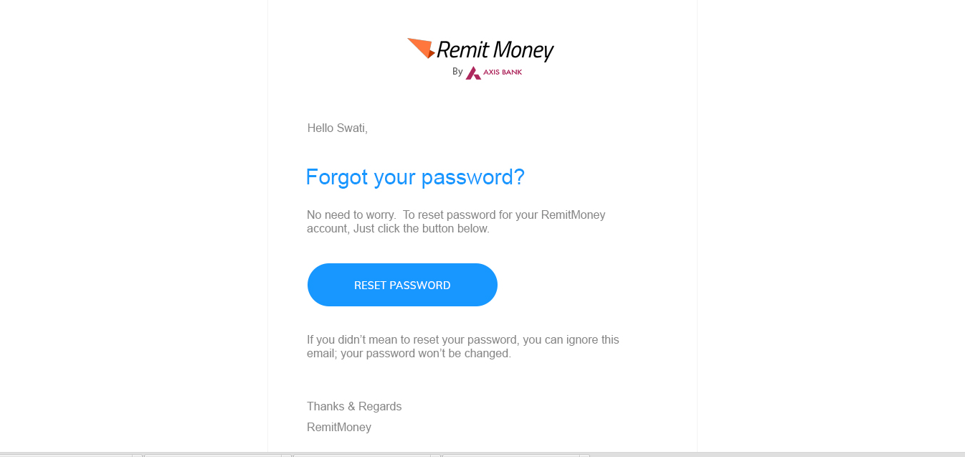Select the fourth tab in bottom strip
965x457 pixels.
(510, 455)
